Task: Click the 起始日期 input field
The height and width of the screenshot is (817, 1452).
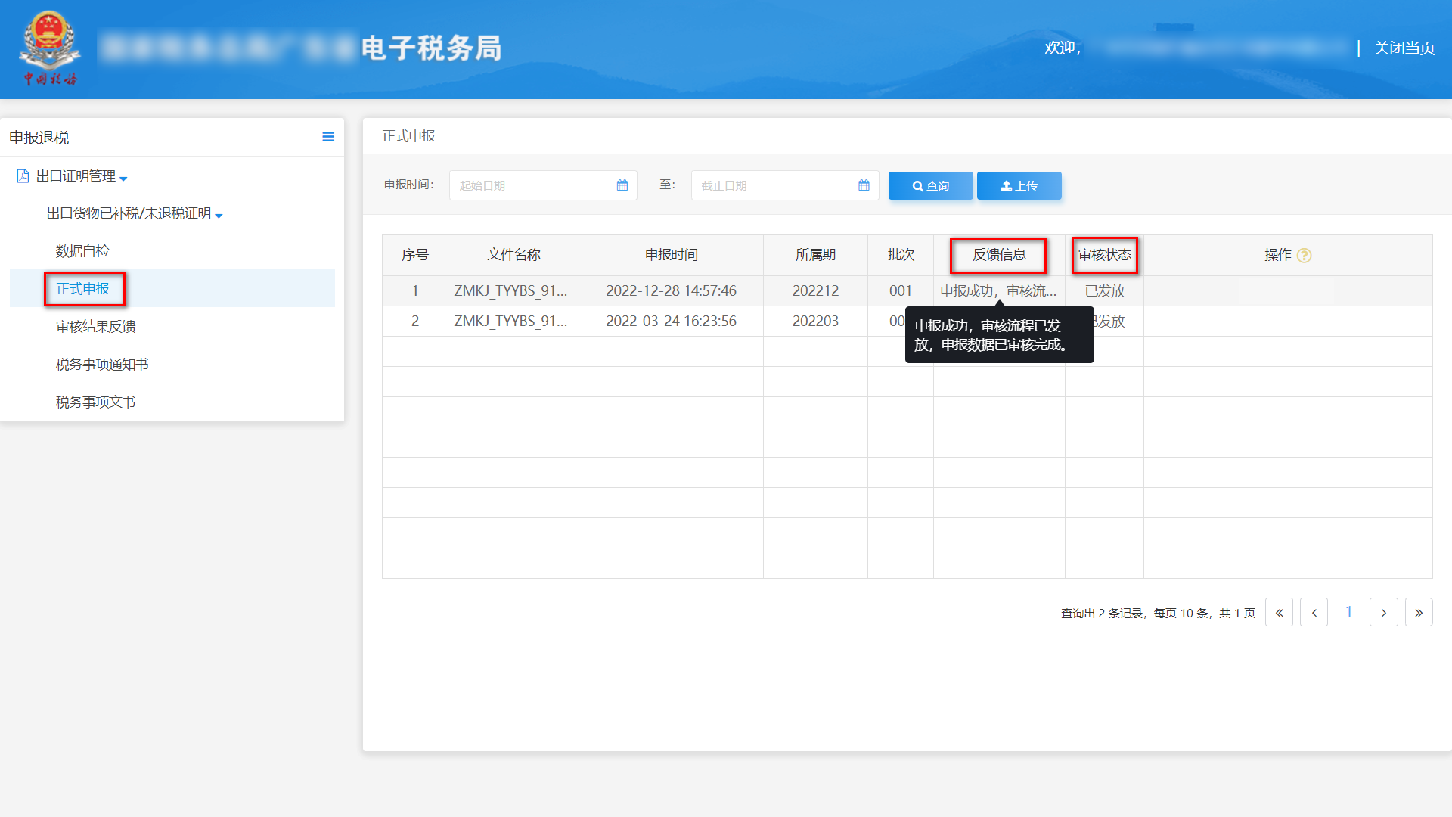Action: point(528,185)
